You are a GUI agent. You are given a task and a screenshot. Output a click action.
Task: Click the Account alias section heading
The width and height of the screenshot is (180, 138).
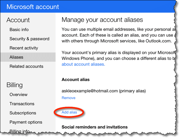(x=75, y=79)
